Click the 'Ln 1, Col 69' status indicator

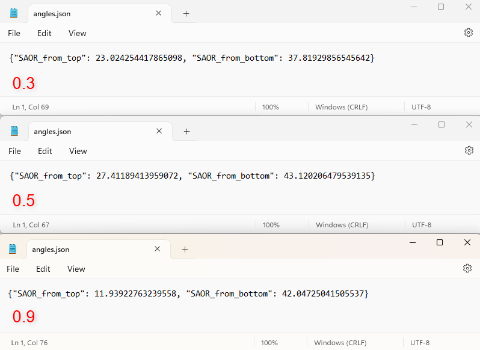tap(31, 107)
